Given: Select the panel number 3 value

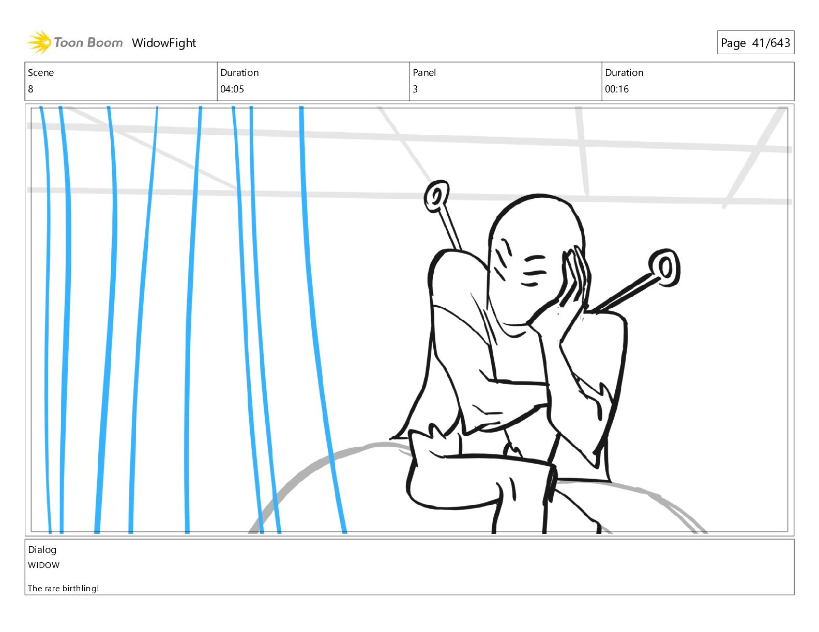Looking at the screenshot, I should [x=415, y=89].
